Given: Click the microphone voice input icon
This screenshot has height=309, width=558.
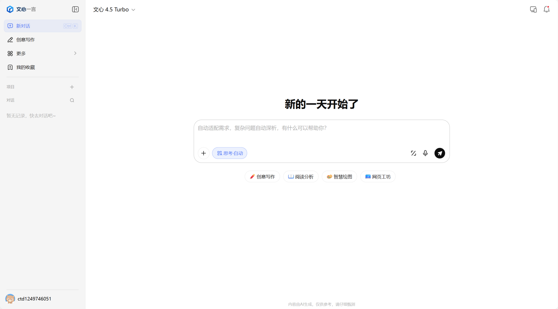Looking at the screenshot, I should [425, 153].
